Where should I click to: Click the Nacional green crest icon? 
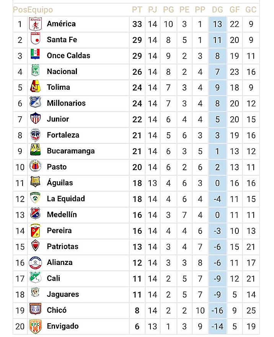35,72
